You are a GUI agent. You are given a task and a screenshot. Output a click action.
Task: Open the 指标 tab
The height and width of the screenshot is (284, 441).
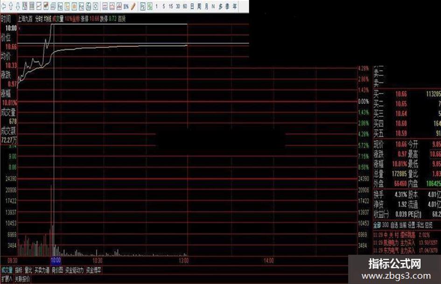pos(19,270)
